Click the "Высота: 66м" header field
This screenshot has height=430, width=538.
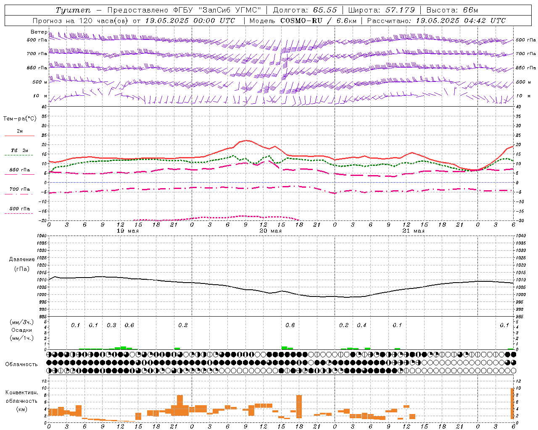point(452,10)
